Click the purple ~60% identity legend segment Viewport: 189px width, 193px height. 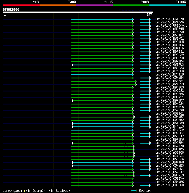(x=94, y=5)
